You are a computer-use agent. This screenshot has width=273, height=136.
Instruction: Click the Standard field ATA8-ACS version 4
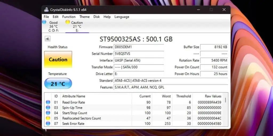click(171, 80)
